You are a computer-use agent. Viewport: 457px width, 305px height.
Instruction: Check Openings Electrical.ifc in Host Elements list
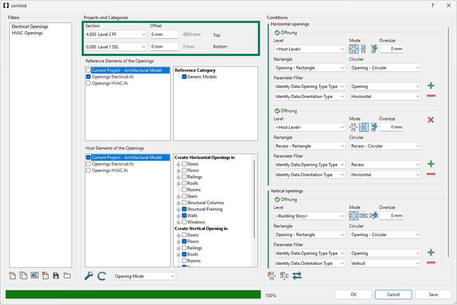(88, 164)
